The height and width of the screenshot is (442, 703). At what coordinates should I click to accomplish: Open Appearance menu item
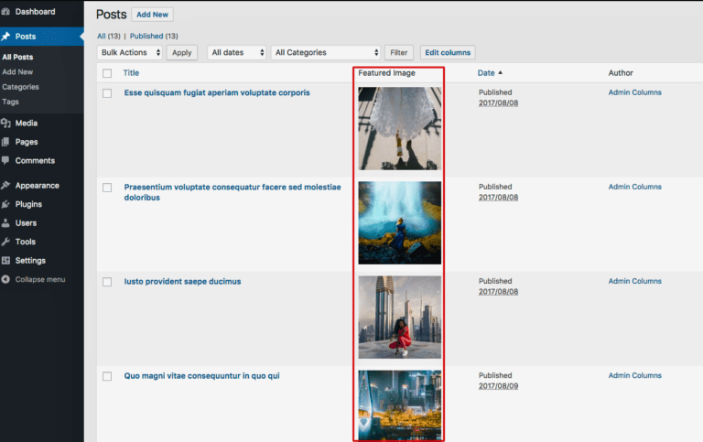[x=38, y=185]
